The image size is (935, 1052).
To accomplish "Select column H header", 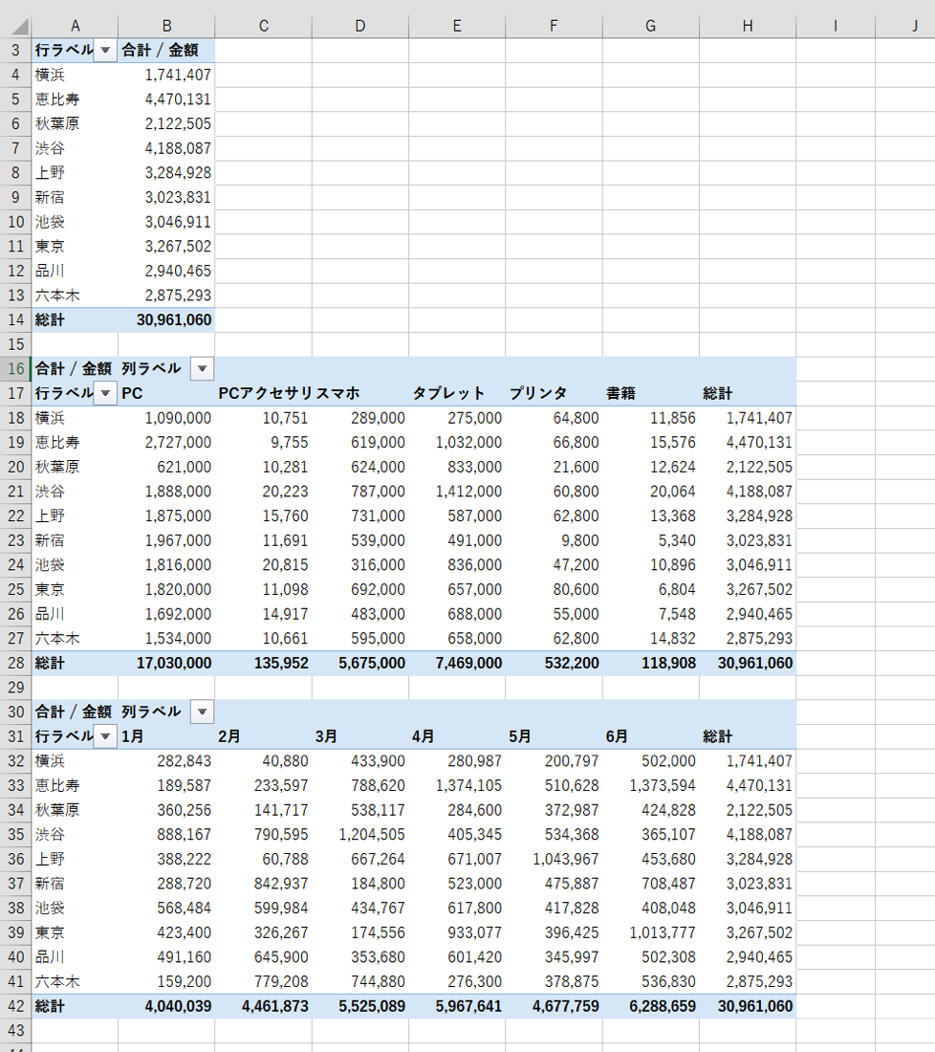I will click(x=748, y=26).
